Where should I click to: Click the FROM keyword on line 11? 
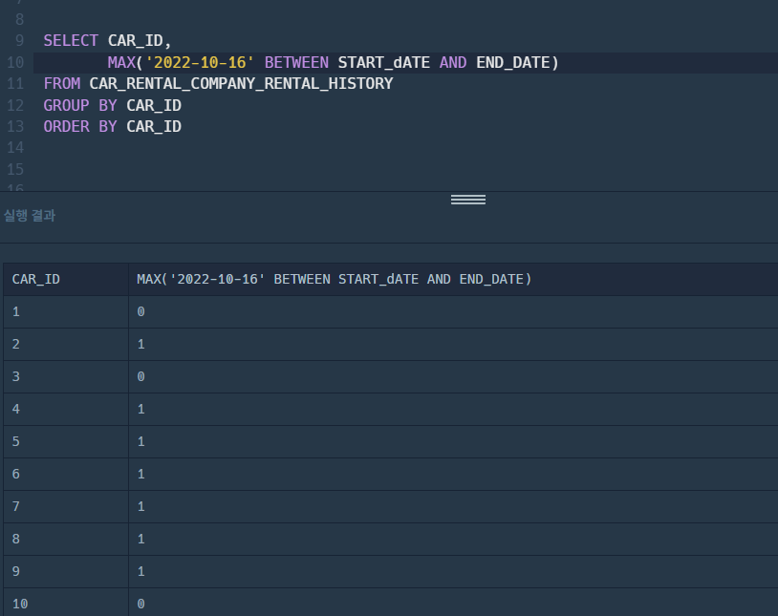pos(61,83)
